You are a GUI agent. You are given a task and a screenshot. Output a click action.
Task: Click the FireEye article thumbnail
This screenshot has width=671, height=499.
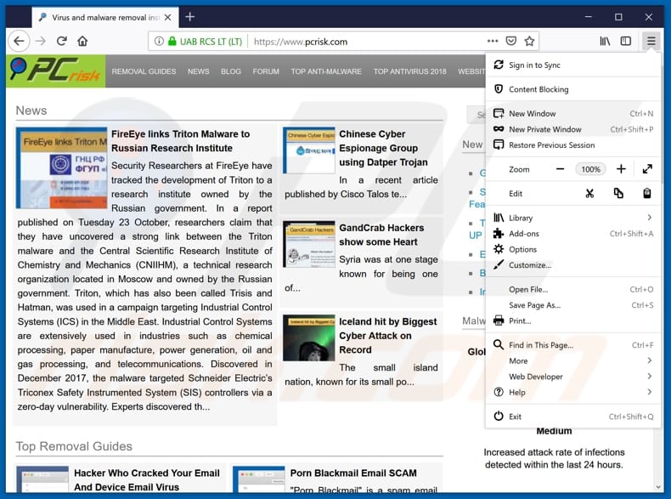(x=62, y=168)
